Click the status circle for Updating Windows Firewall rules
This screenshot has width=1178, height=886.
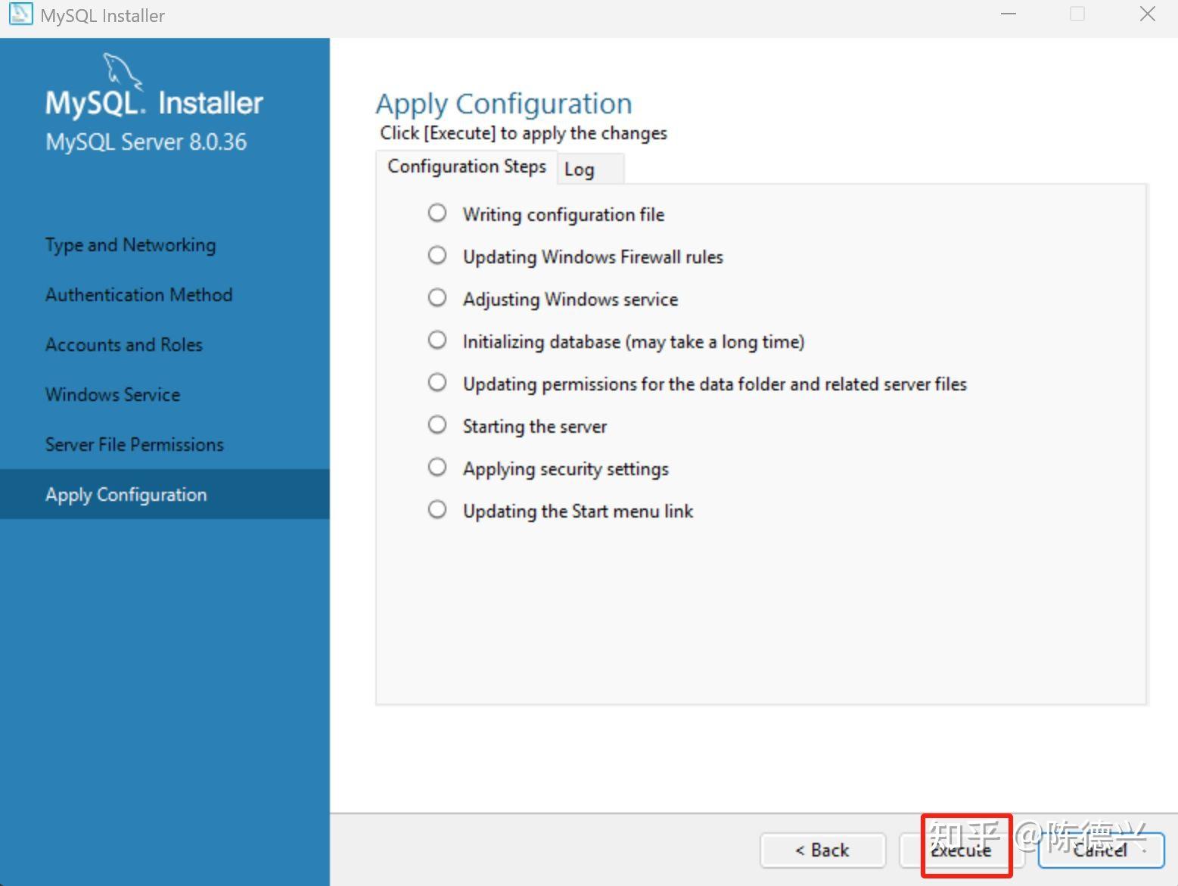click(437, 256)
